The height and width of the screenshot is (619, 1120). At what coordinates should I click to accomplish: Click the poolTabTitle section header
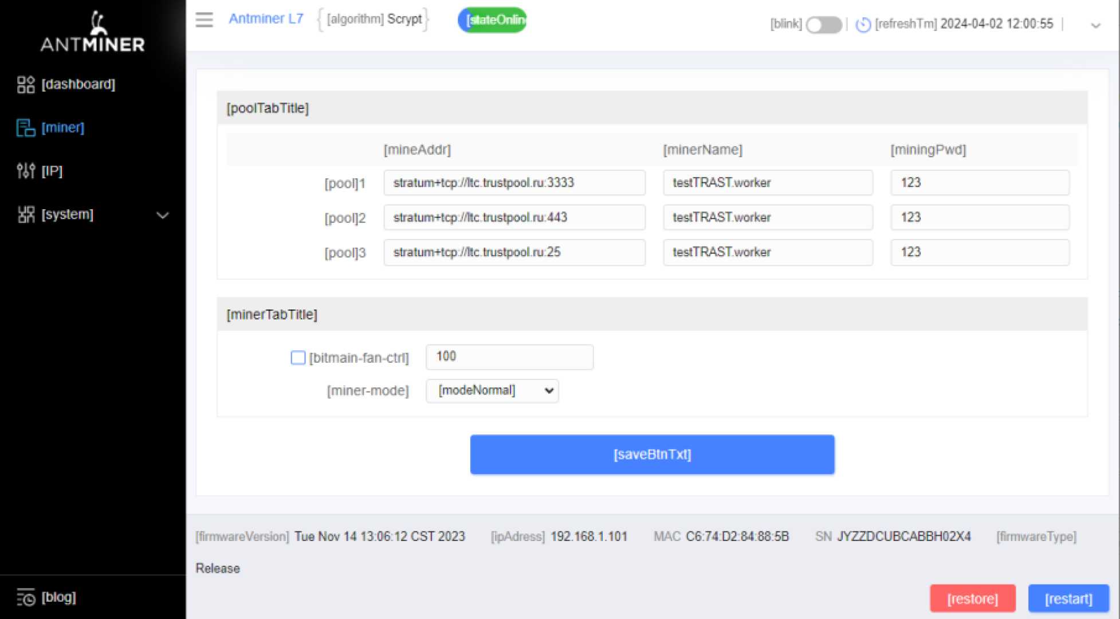point(652,108)
